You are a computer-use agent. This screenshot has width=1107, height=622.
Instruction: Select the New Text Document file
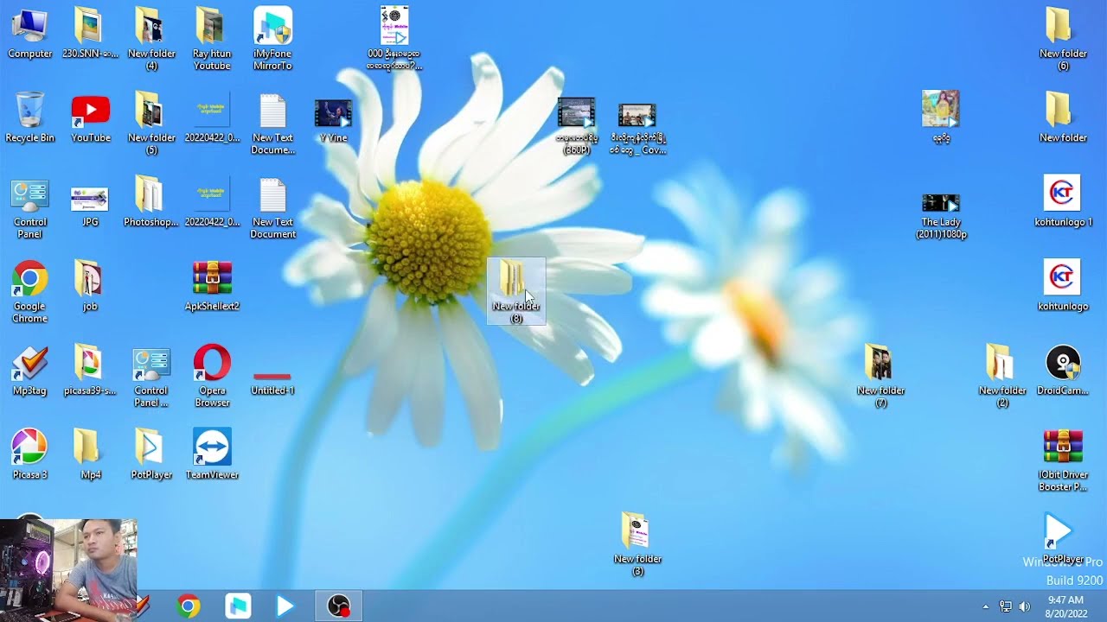tap(272, 207)
